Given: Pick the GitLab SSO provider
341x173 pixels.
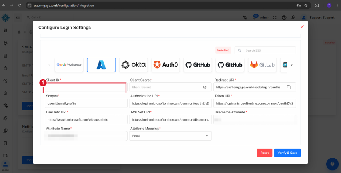Looking at the screenshot, I should (262, 65).
